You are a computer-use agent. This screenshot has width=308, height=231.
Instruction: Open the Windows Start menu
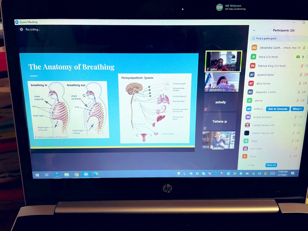click(x=37, y=175)
